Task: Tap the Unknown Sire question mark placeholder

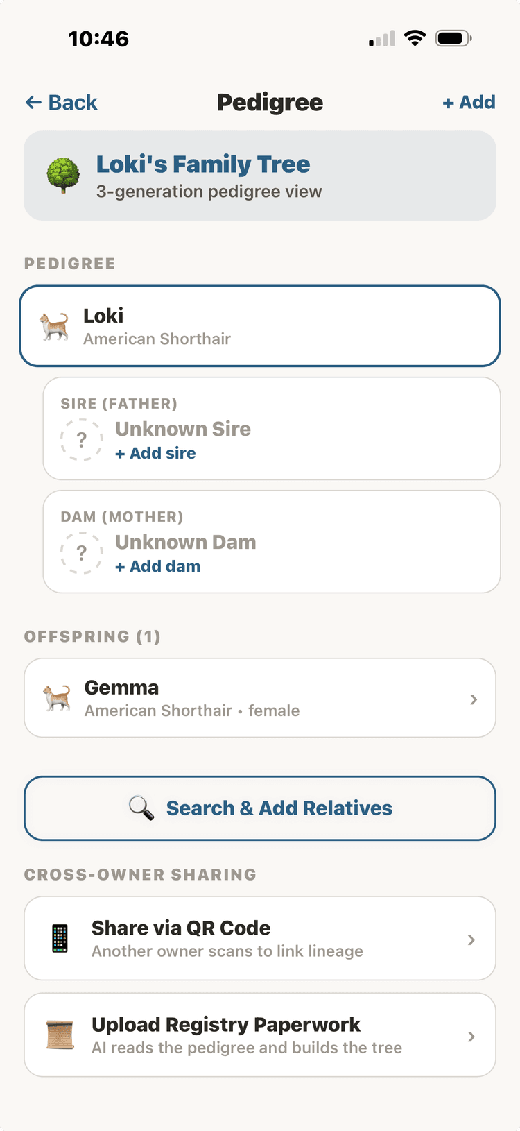Action: coord(82,440)
